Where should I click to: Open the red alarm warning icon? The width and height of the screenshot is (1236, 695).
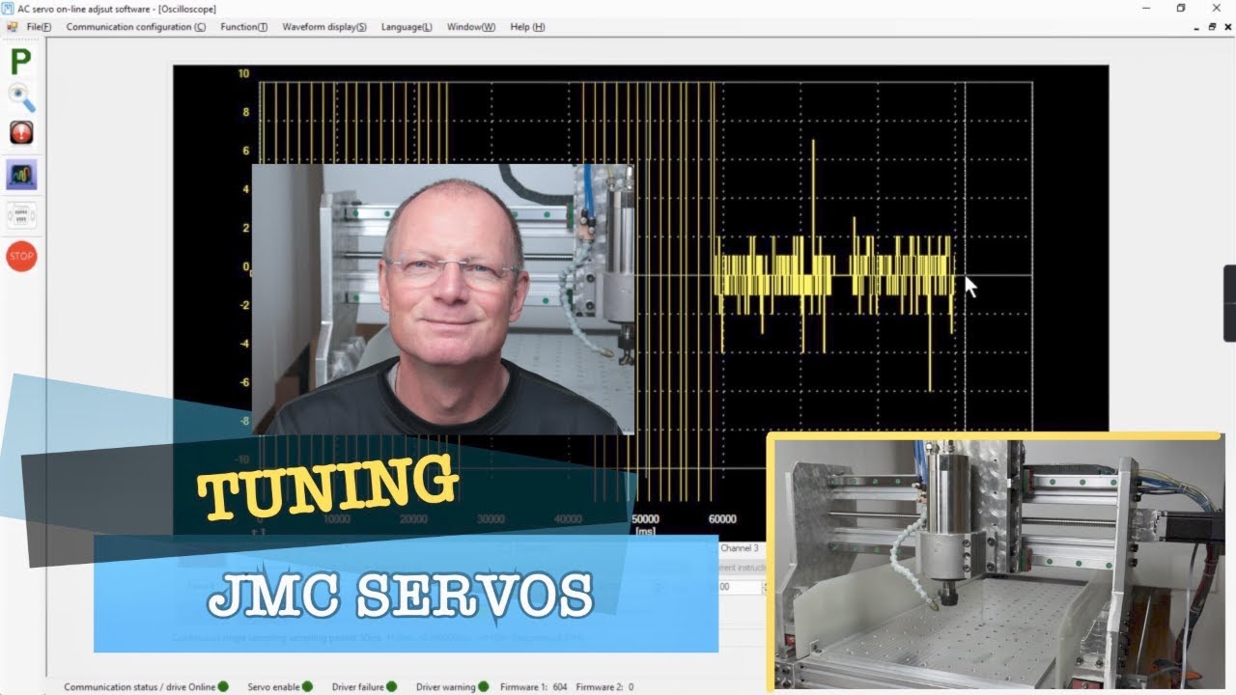point(20,133)
